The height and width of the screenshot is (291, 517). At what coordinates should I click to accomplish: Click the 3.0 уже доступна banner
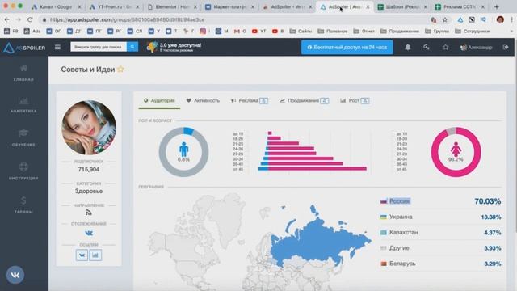tap(174, 47)
